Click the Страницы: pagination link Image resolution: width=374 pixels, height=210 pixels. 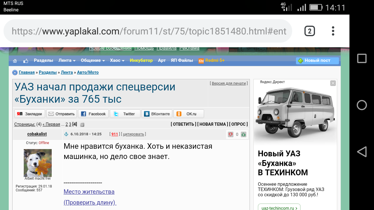click(x=25, y=124)
